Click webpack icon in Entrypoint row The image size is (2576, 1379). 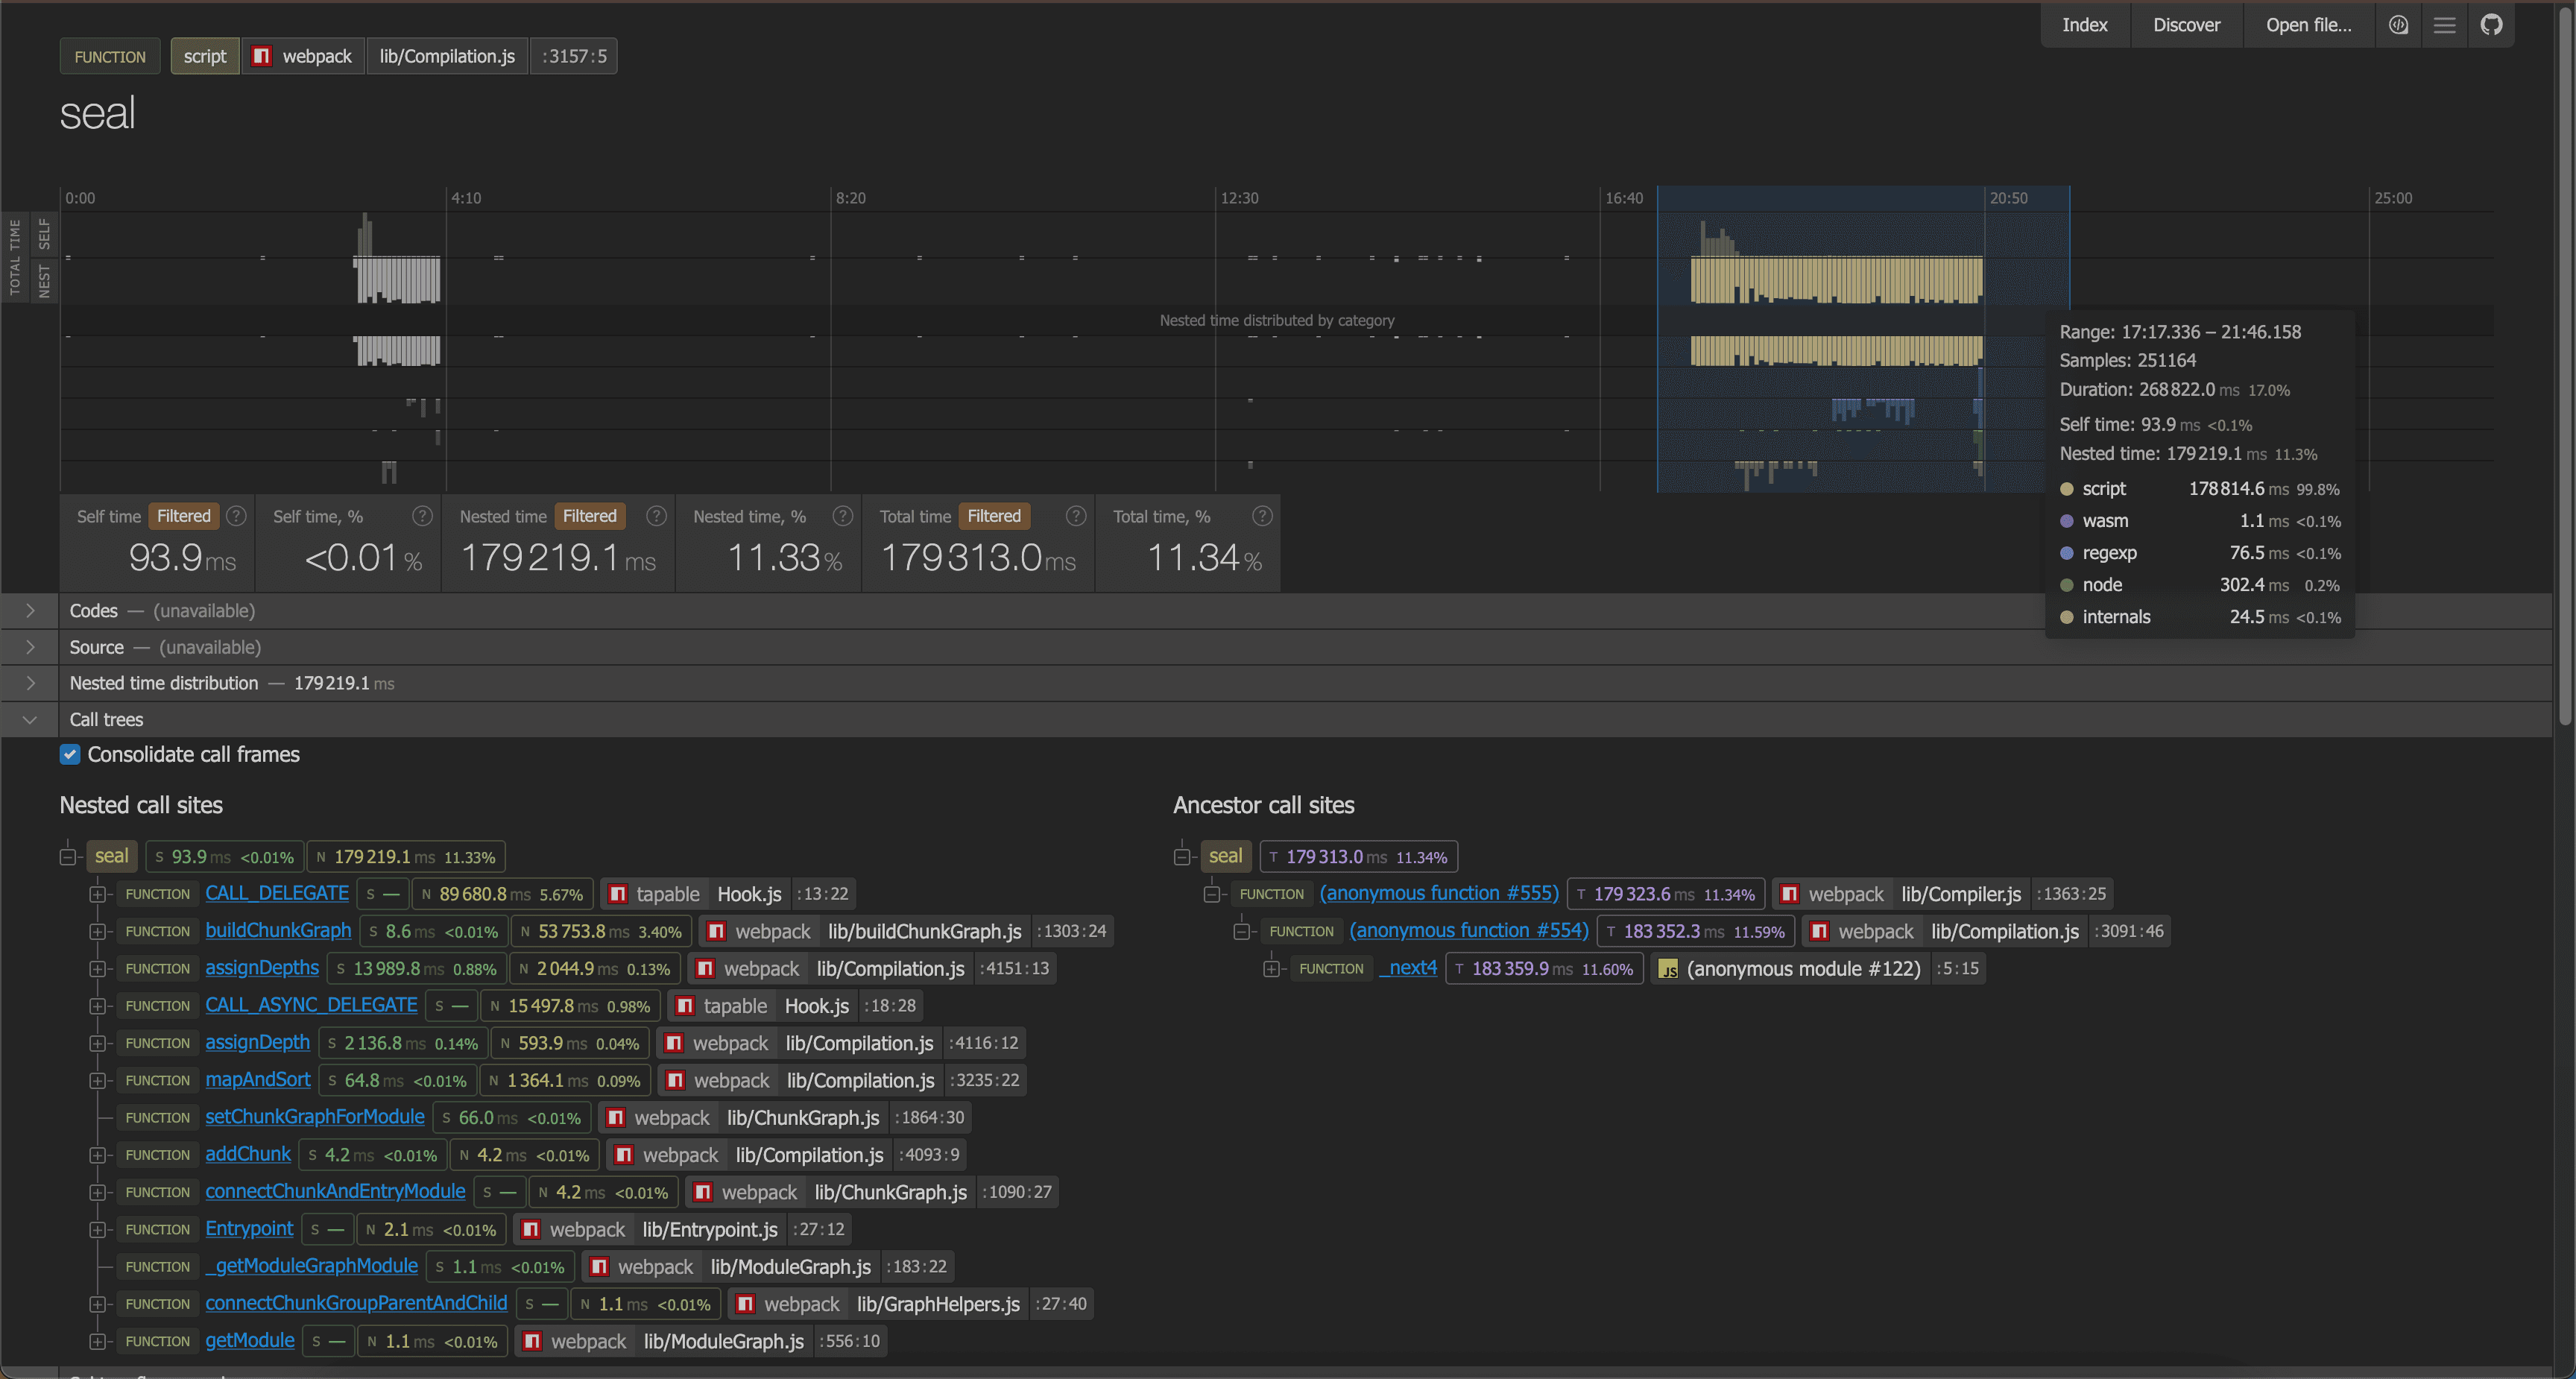(532, 1230)
